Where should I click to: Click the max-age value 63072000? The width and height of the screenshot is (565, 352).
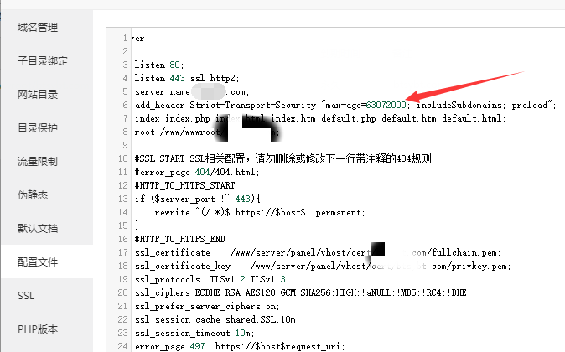tap(386, 105)
